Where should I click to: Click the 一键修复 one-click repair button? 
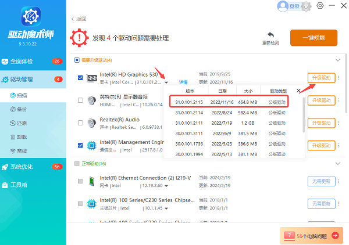pyautogui.click(x=314, y=38)
